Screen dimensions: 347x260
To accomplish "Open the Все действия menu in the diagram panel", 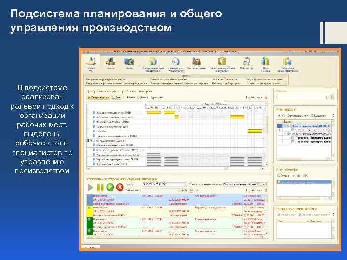I will (x=254, y=97).
